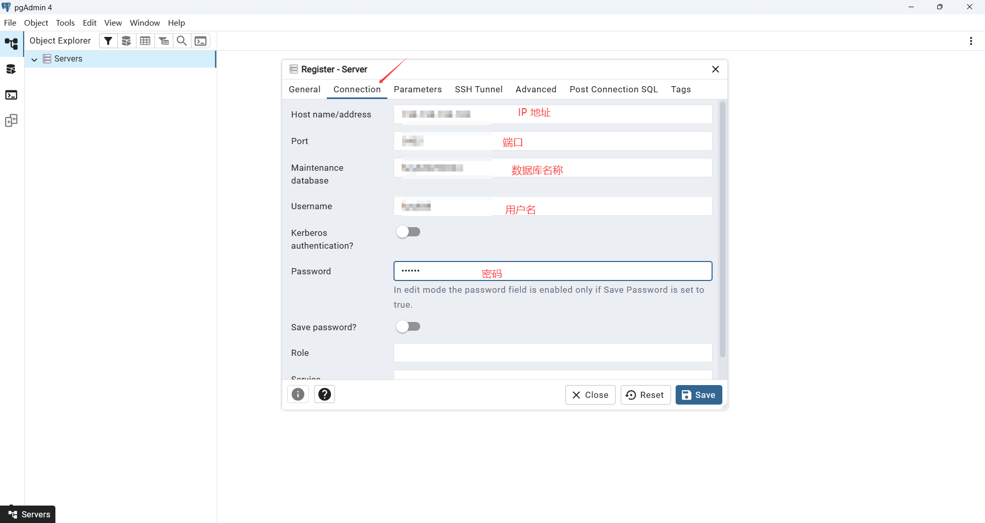The height and width of the screenshot is (523, 985).
Task: Click the Query Tool database icon in toolbar
Action: (127, 41)
